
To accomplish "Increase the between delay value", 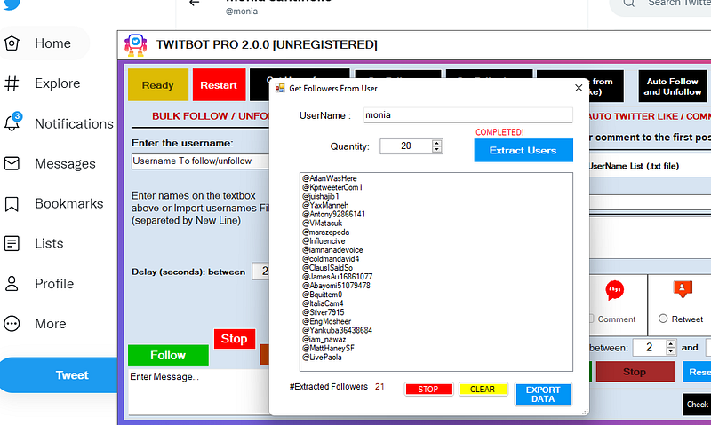I will click(671, 344).
